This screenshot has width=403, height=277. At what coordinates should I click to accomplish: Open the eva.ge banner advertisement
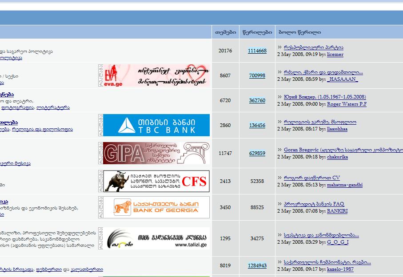click(156, 75)
